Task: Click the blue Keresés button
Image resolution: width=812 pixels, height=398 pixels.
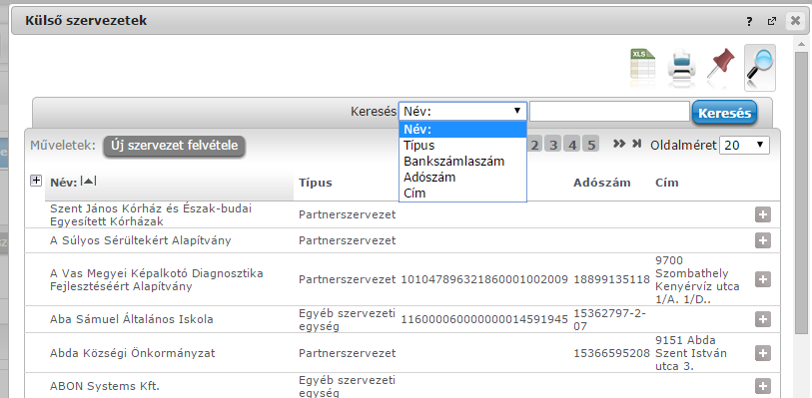Action: (724, 113)
